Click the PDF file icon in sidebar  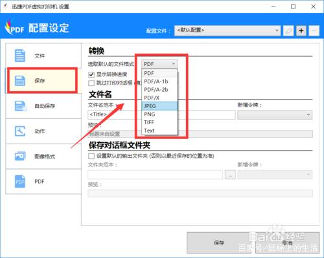20,182
